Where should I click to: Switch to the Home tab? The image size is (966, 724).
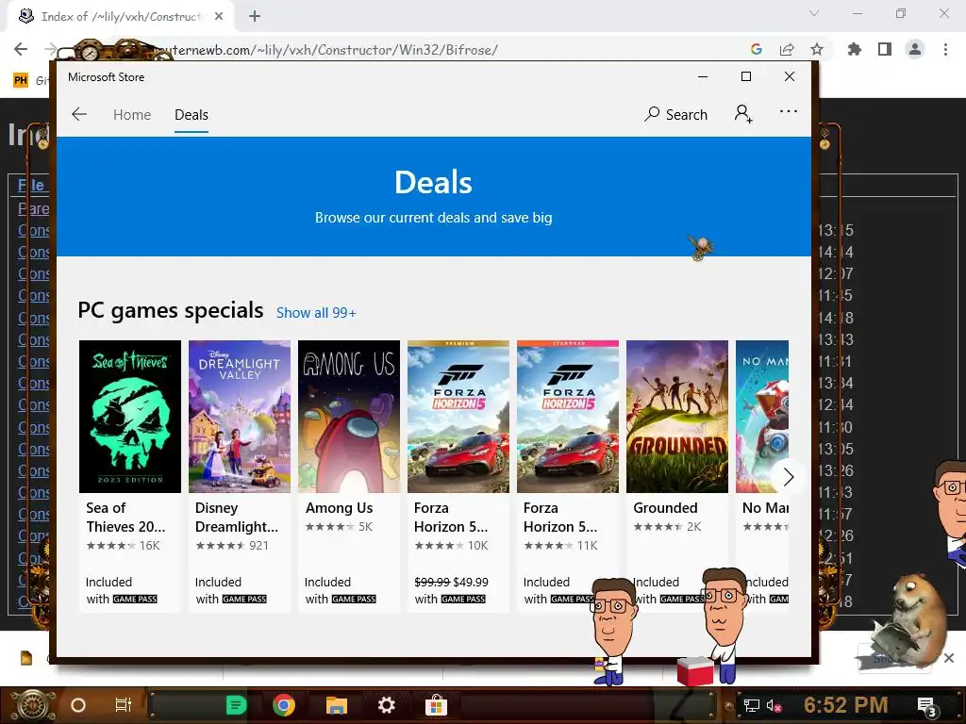tap(132, 114)
